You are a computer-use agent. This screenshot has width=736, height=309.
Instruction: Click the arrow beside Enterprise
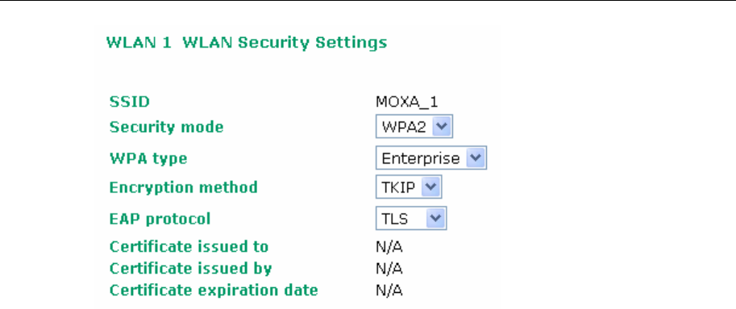(x=475, y=158)
